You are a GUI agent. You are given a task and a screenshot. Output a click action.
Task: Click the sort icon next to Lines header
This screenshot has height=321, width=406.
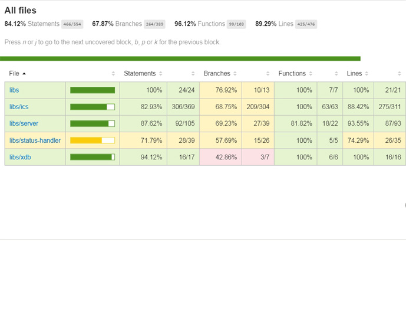tap(367, 74)
